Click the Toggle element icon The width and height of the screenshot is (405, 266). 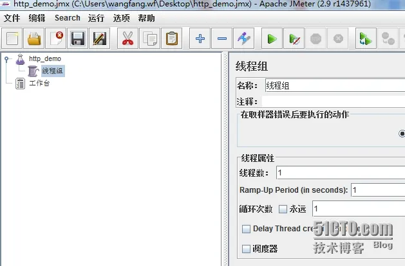[243, 39]
